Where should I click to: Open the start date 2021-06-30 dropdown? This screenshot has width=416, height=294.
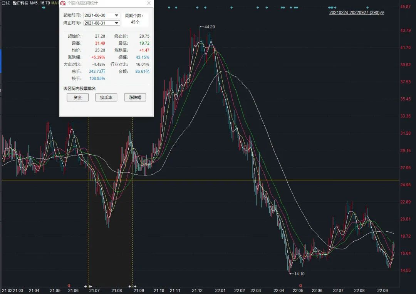tap(116, 15)
